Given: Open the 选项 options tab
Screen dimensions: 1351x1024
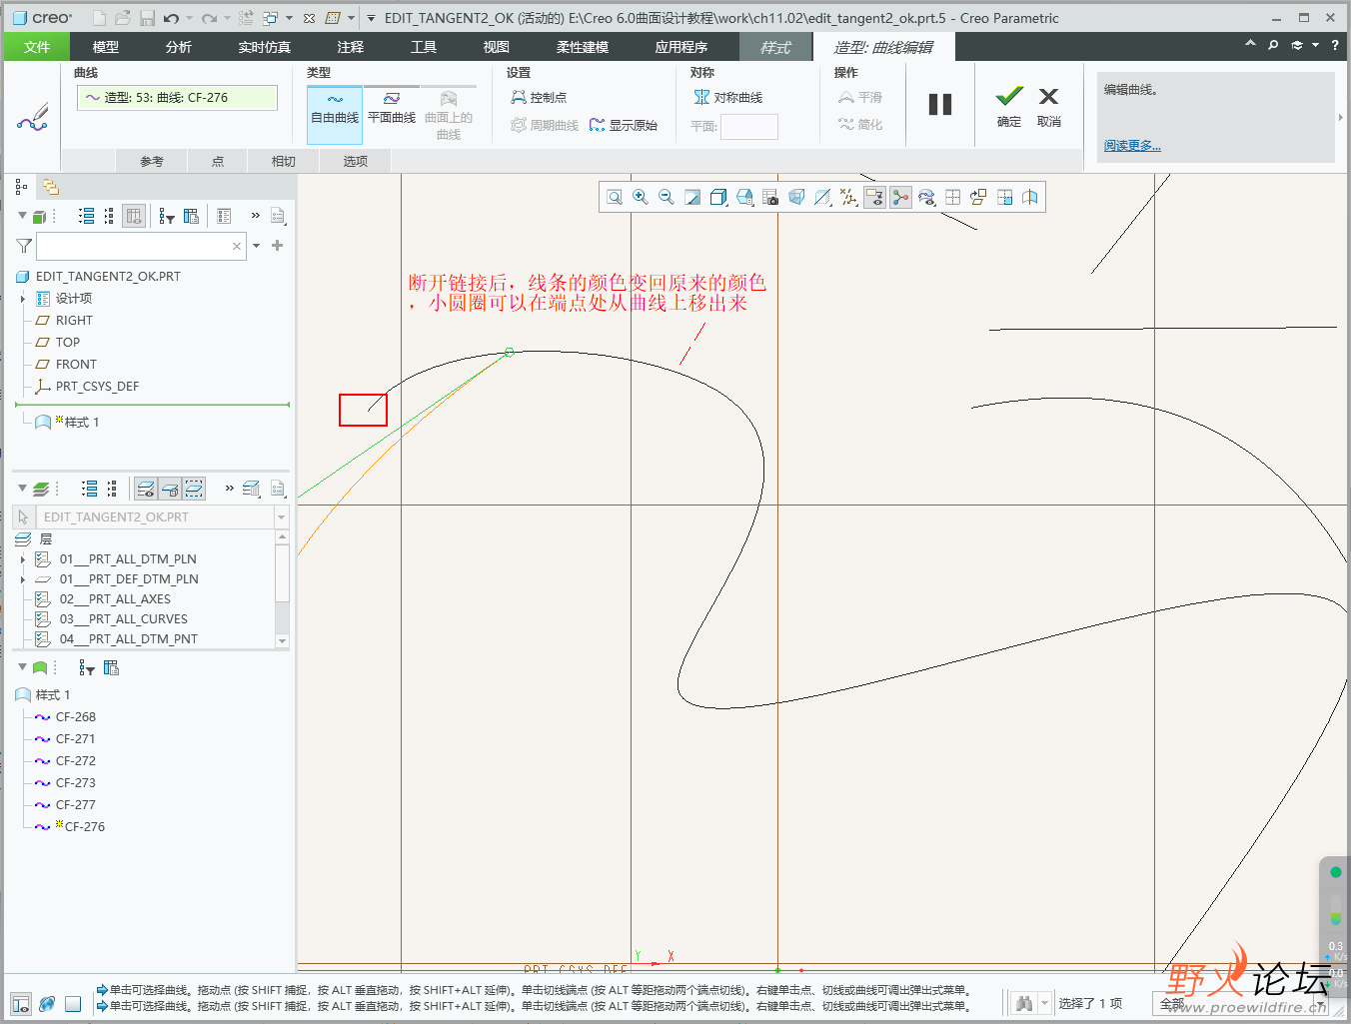Looking at the screenshot, I should coord(356,161).
